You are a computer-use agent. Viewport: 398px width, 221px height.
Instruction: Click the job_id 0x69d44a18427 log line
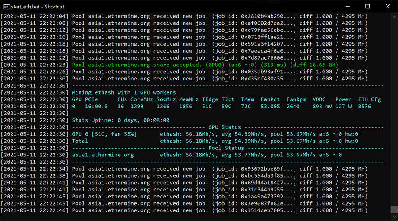click(184, 183)
